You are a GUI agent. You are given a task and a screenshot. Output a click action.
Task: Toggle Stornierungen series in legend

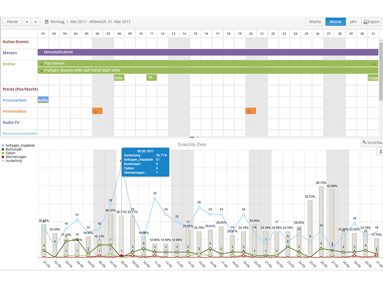click(16, 157)
